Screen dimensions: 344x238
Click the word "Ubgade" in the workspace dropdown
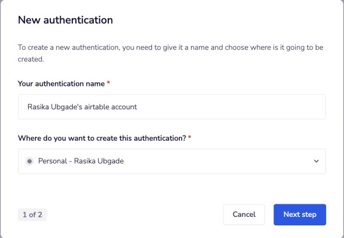pyautogui.click(x=110, y=161)
